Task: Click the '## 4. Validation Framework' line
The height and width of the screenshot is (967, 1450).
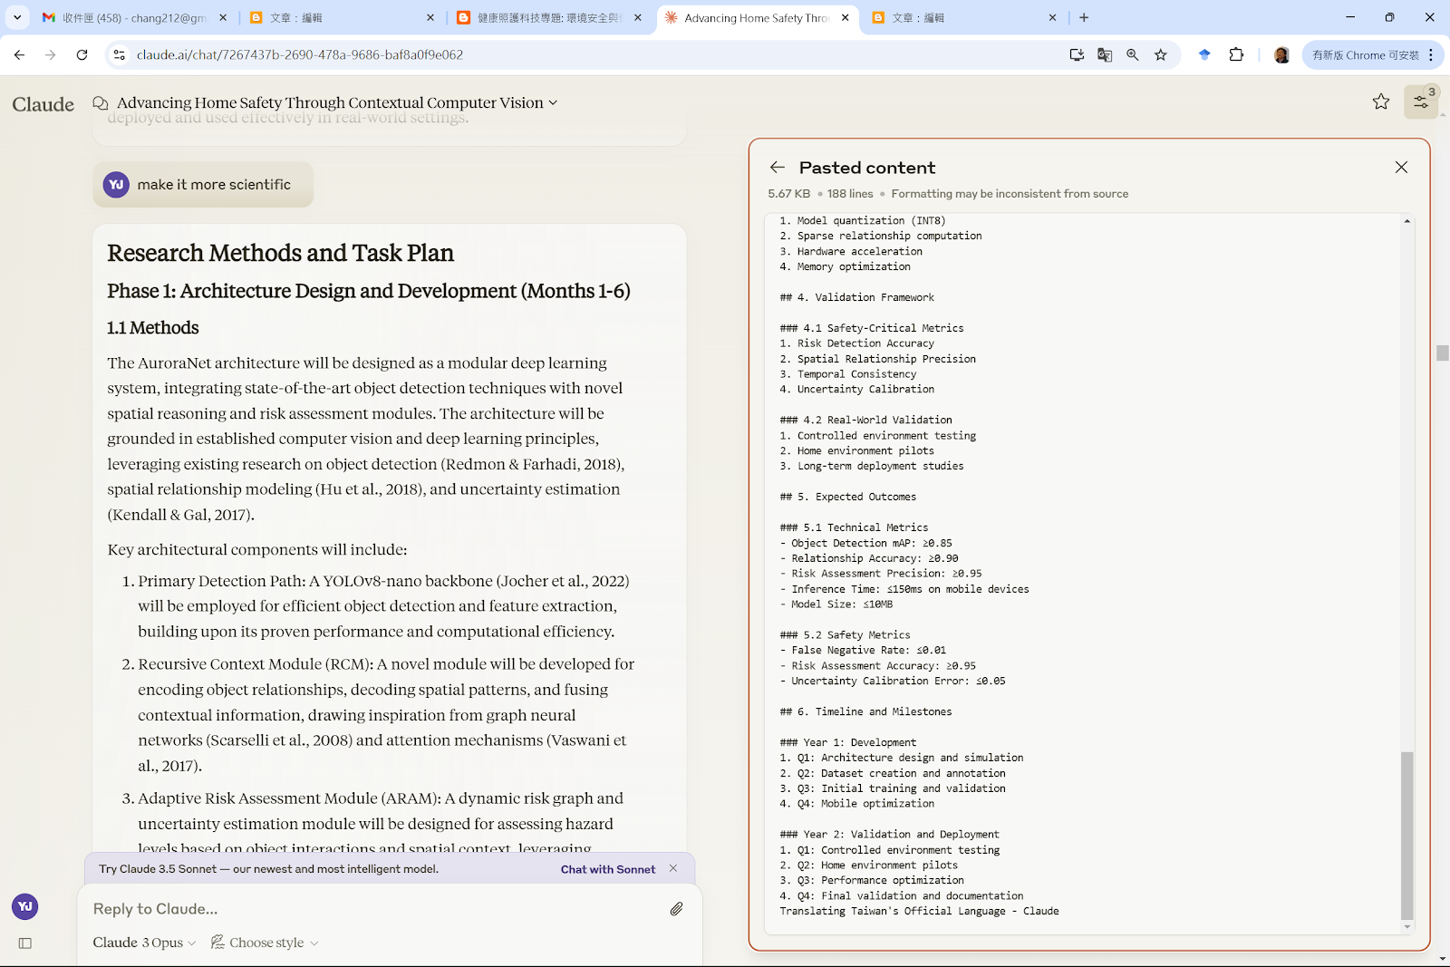Action: click(856, 297)
